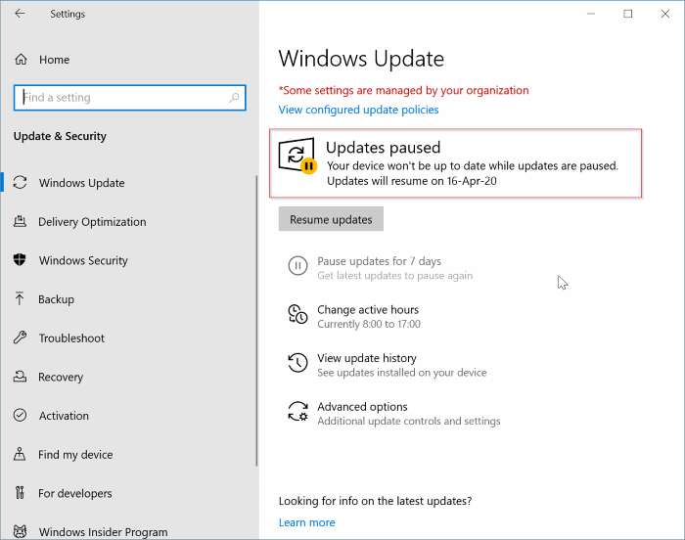685x540 pixels.
Task: Click the View update history icon
Action: point(297,363)
